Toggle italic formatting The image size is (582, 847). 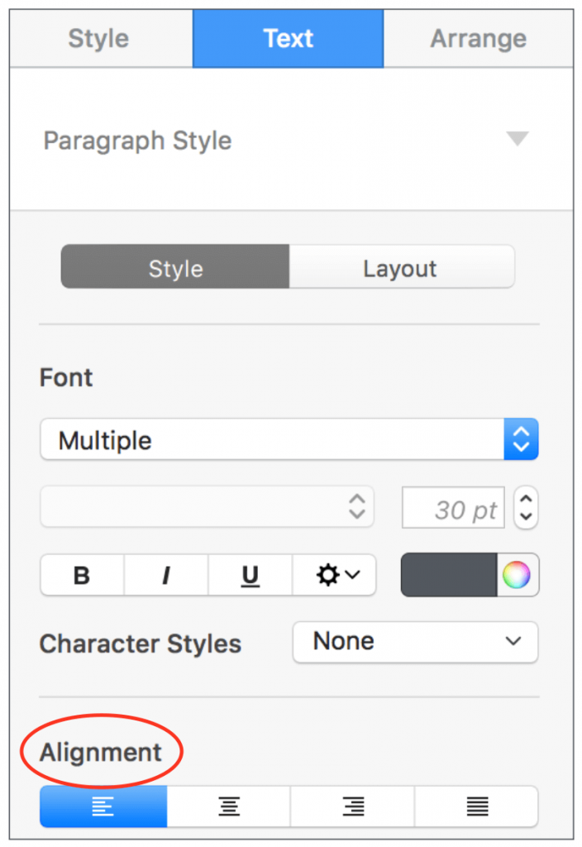pyautogui.click(x=166, y=575)
